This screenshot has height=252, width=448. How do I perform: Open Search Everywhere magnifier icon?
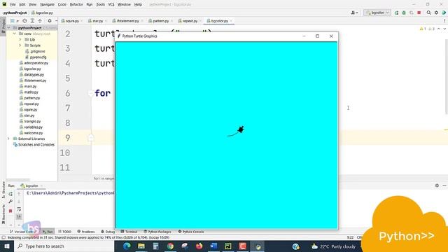point(429,13)
